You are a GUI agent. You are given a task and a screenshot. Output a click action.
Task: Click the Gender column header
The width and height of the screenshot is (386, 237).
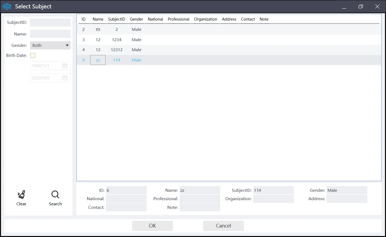click(136, 19)
